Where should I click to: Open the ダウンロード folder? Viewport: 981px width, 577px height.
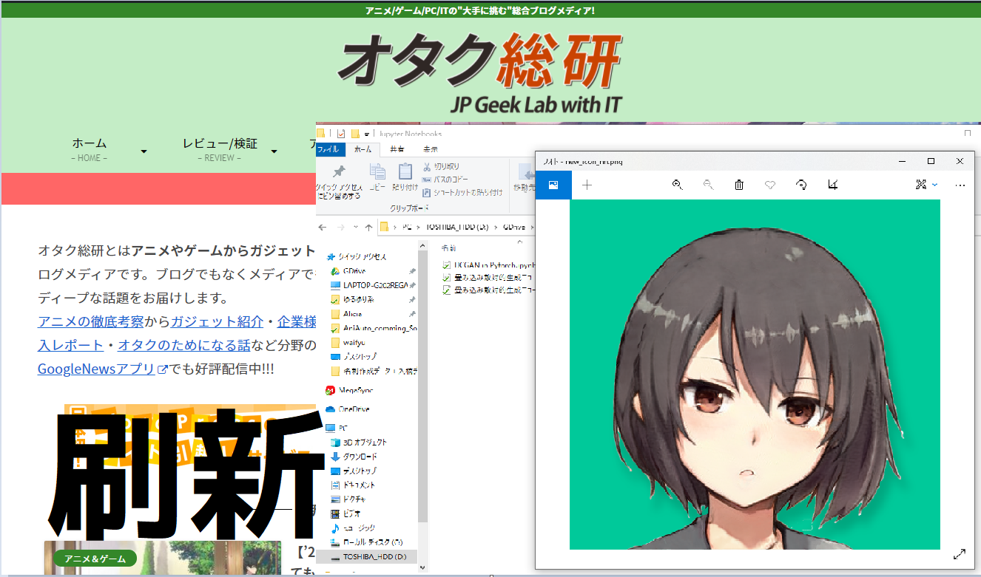[x=354, y=457]
